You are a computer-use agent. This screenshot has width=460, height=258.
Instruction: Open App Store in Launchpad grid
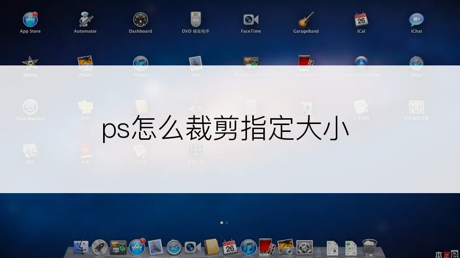point(30,20)
